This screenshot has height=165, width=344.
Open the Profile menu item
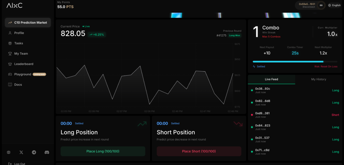click(x=19, y=33)
